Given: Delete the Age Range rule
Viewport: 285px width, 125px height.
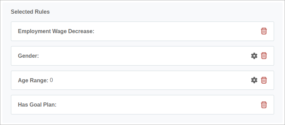Looking at the screenshot, I should tap(264, 80).
